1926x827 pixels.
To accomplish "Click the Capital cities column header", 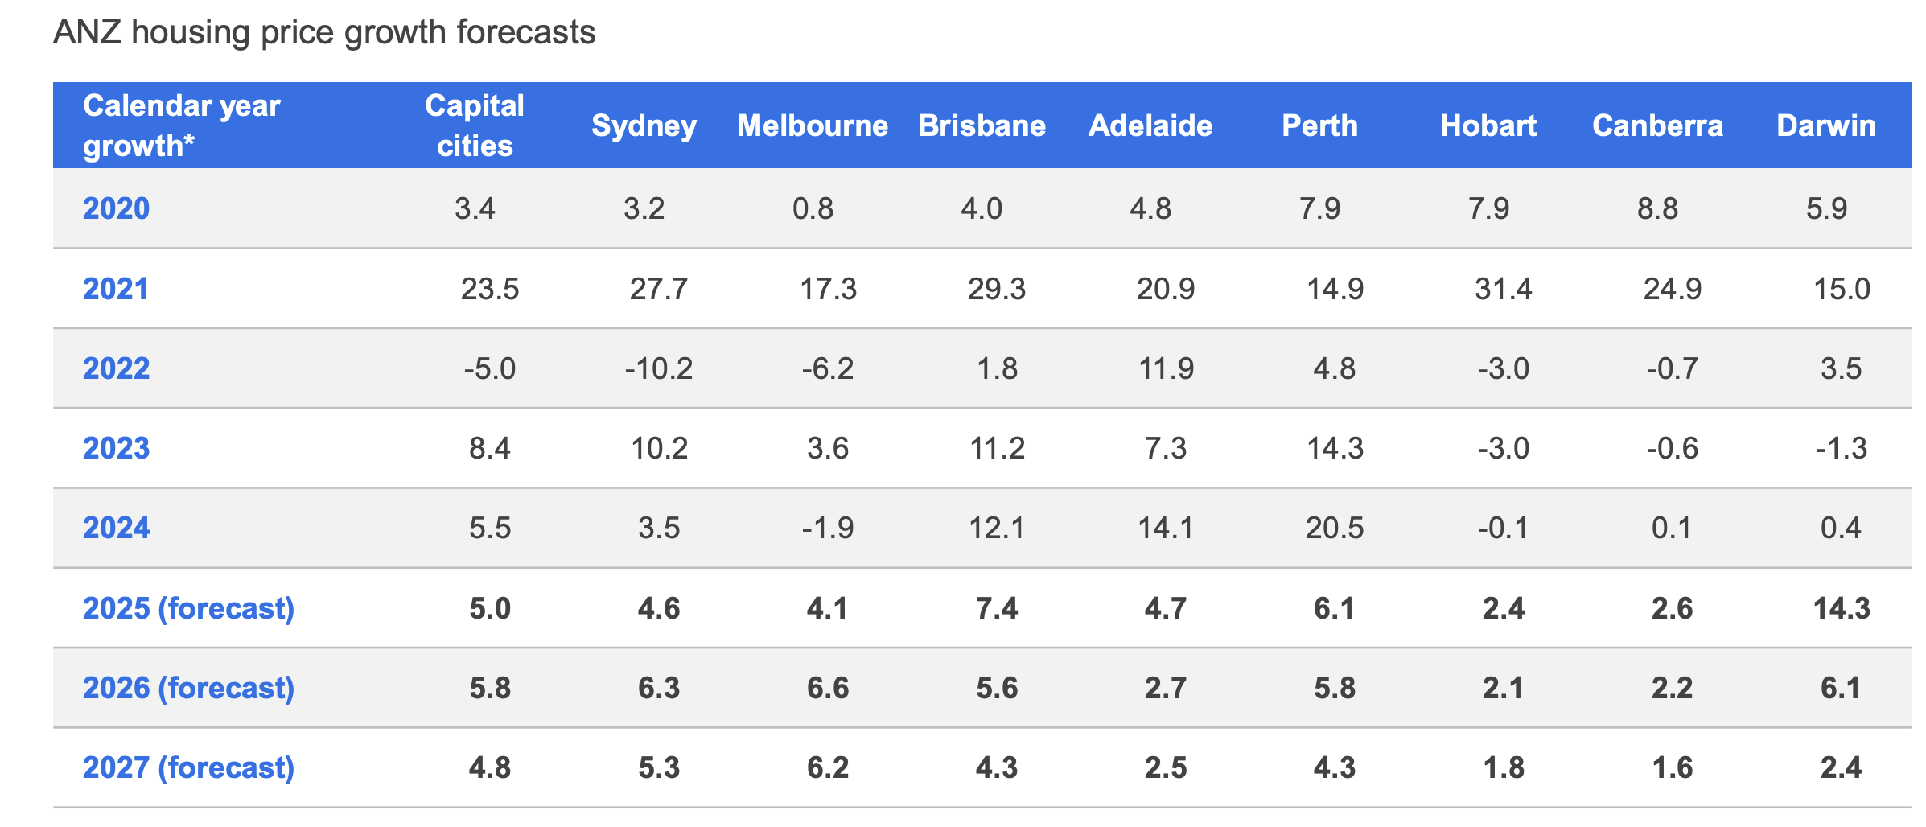I will click(x=475, y=125).
